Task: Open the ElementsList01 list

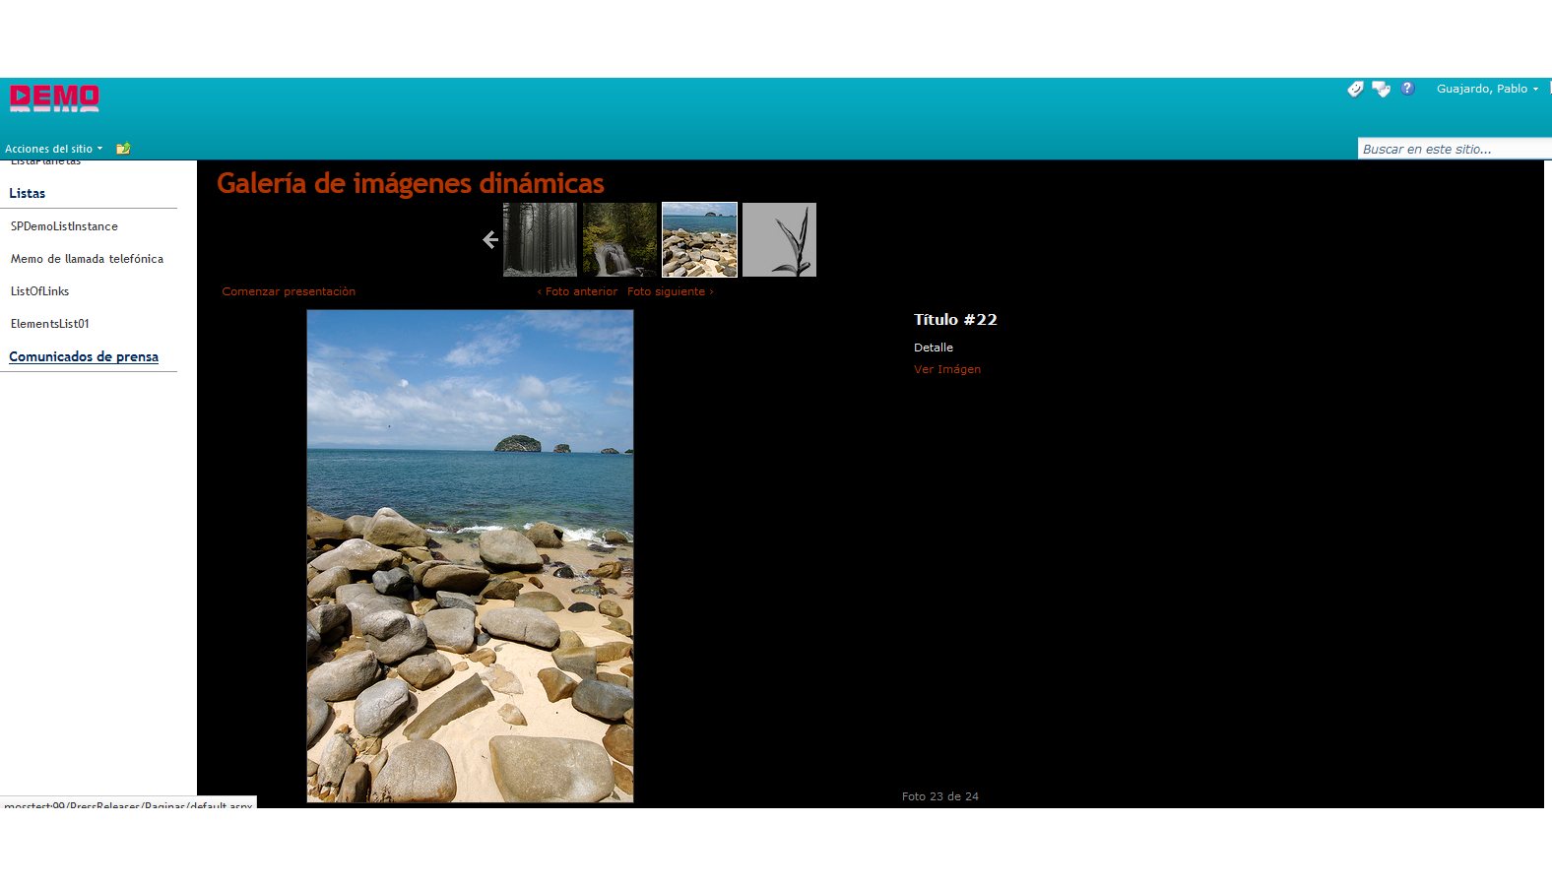Action: (x=50, y=324)
